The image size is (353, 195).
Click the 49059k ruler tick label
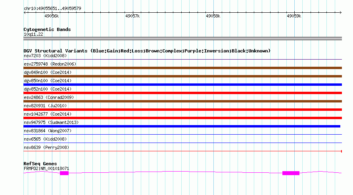click(x=294, y=16)
